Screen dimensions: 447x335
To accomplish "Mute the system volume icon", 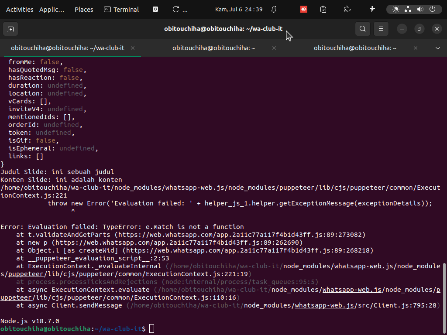I will [420, 9].
